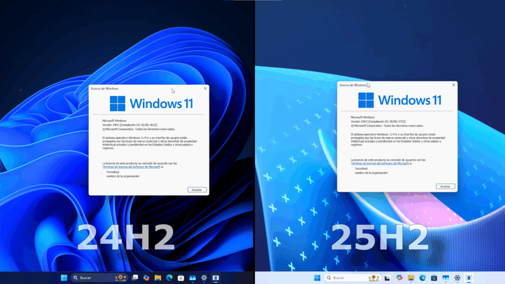Click the blue waveform monitor app on 24H2 taskbar
Screen dimensions: 505x284
(193, 278)
